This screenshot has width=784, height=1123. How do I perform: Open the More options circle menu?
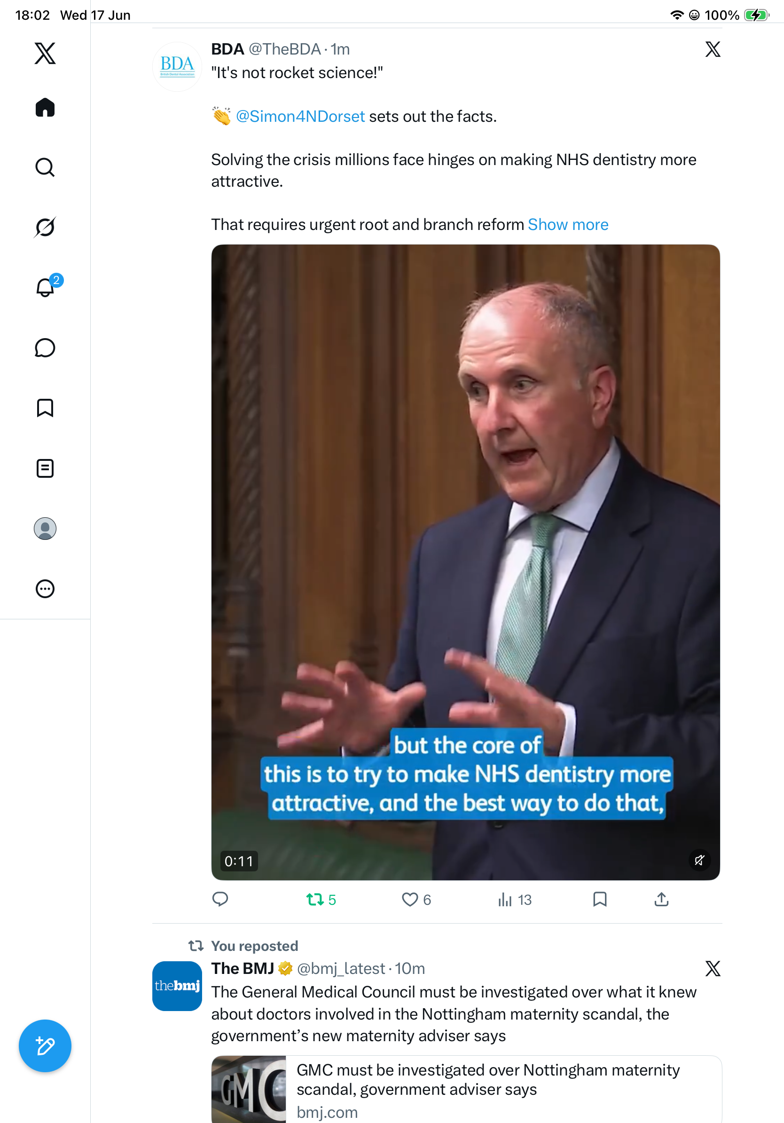45,588
